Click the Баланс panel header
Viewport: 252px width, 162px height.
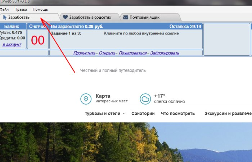[13, 26]
